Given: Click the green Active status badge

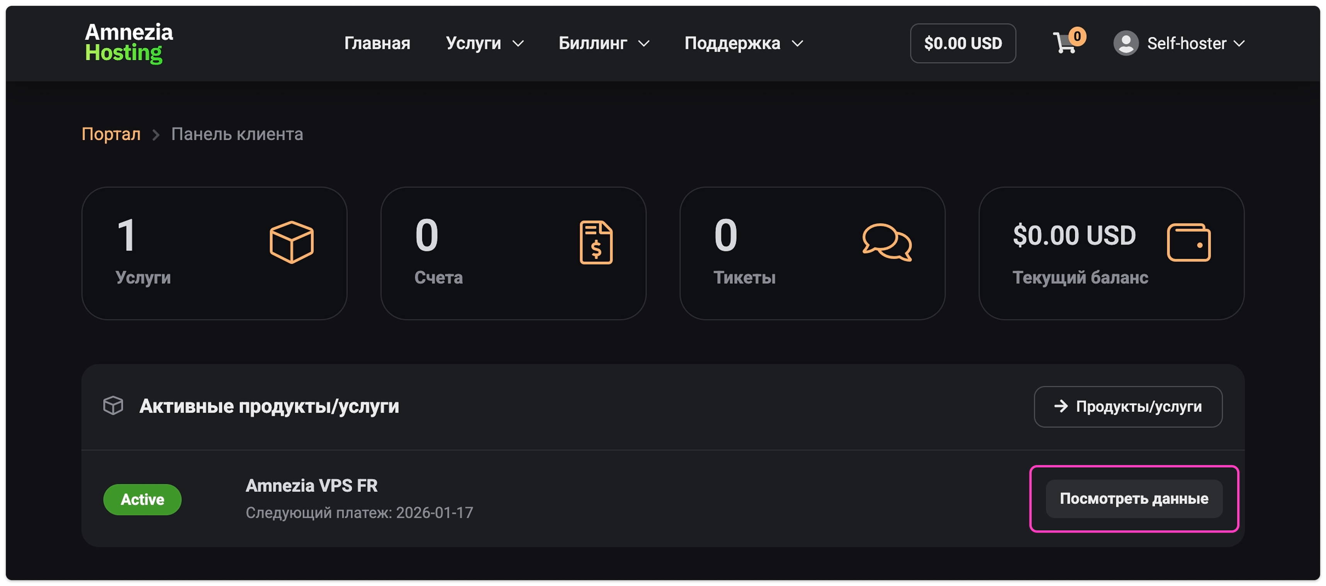Looking at the screenshot, I should tap(142, 499).
